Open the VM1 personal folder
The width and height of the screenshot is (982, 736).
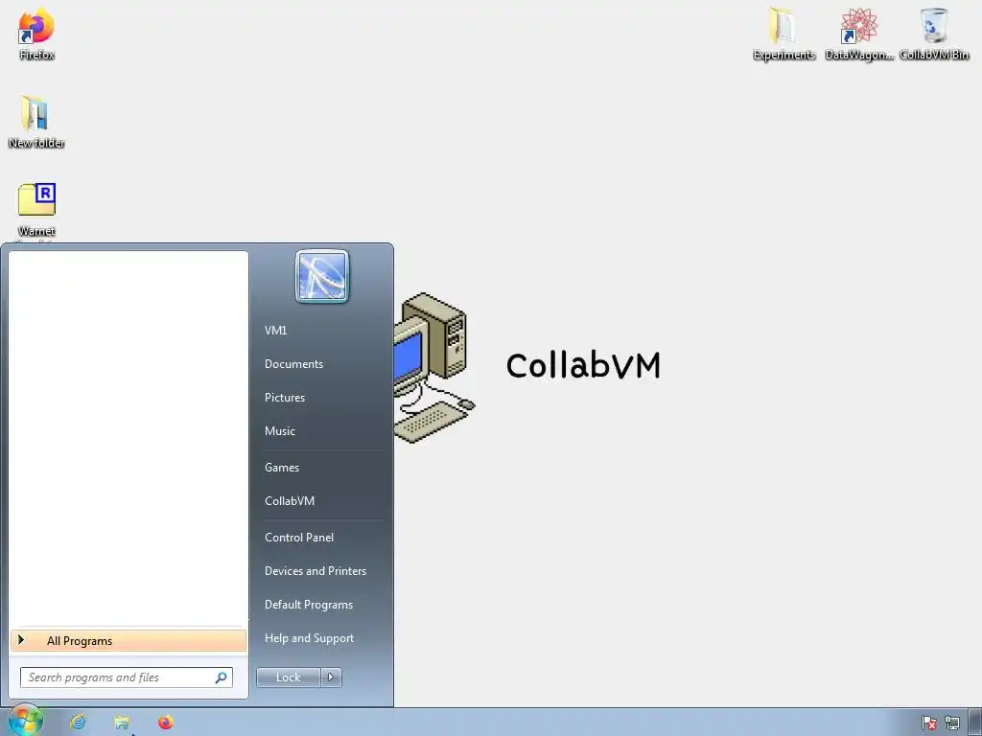point(275,331)
